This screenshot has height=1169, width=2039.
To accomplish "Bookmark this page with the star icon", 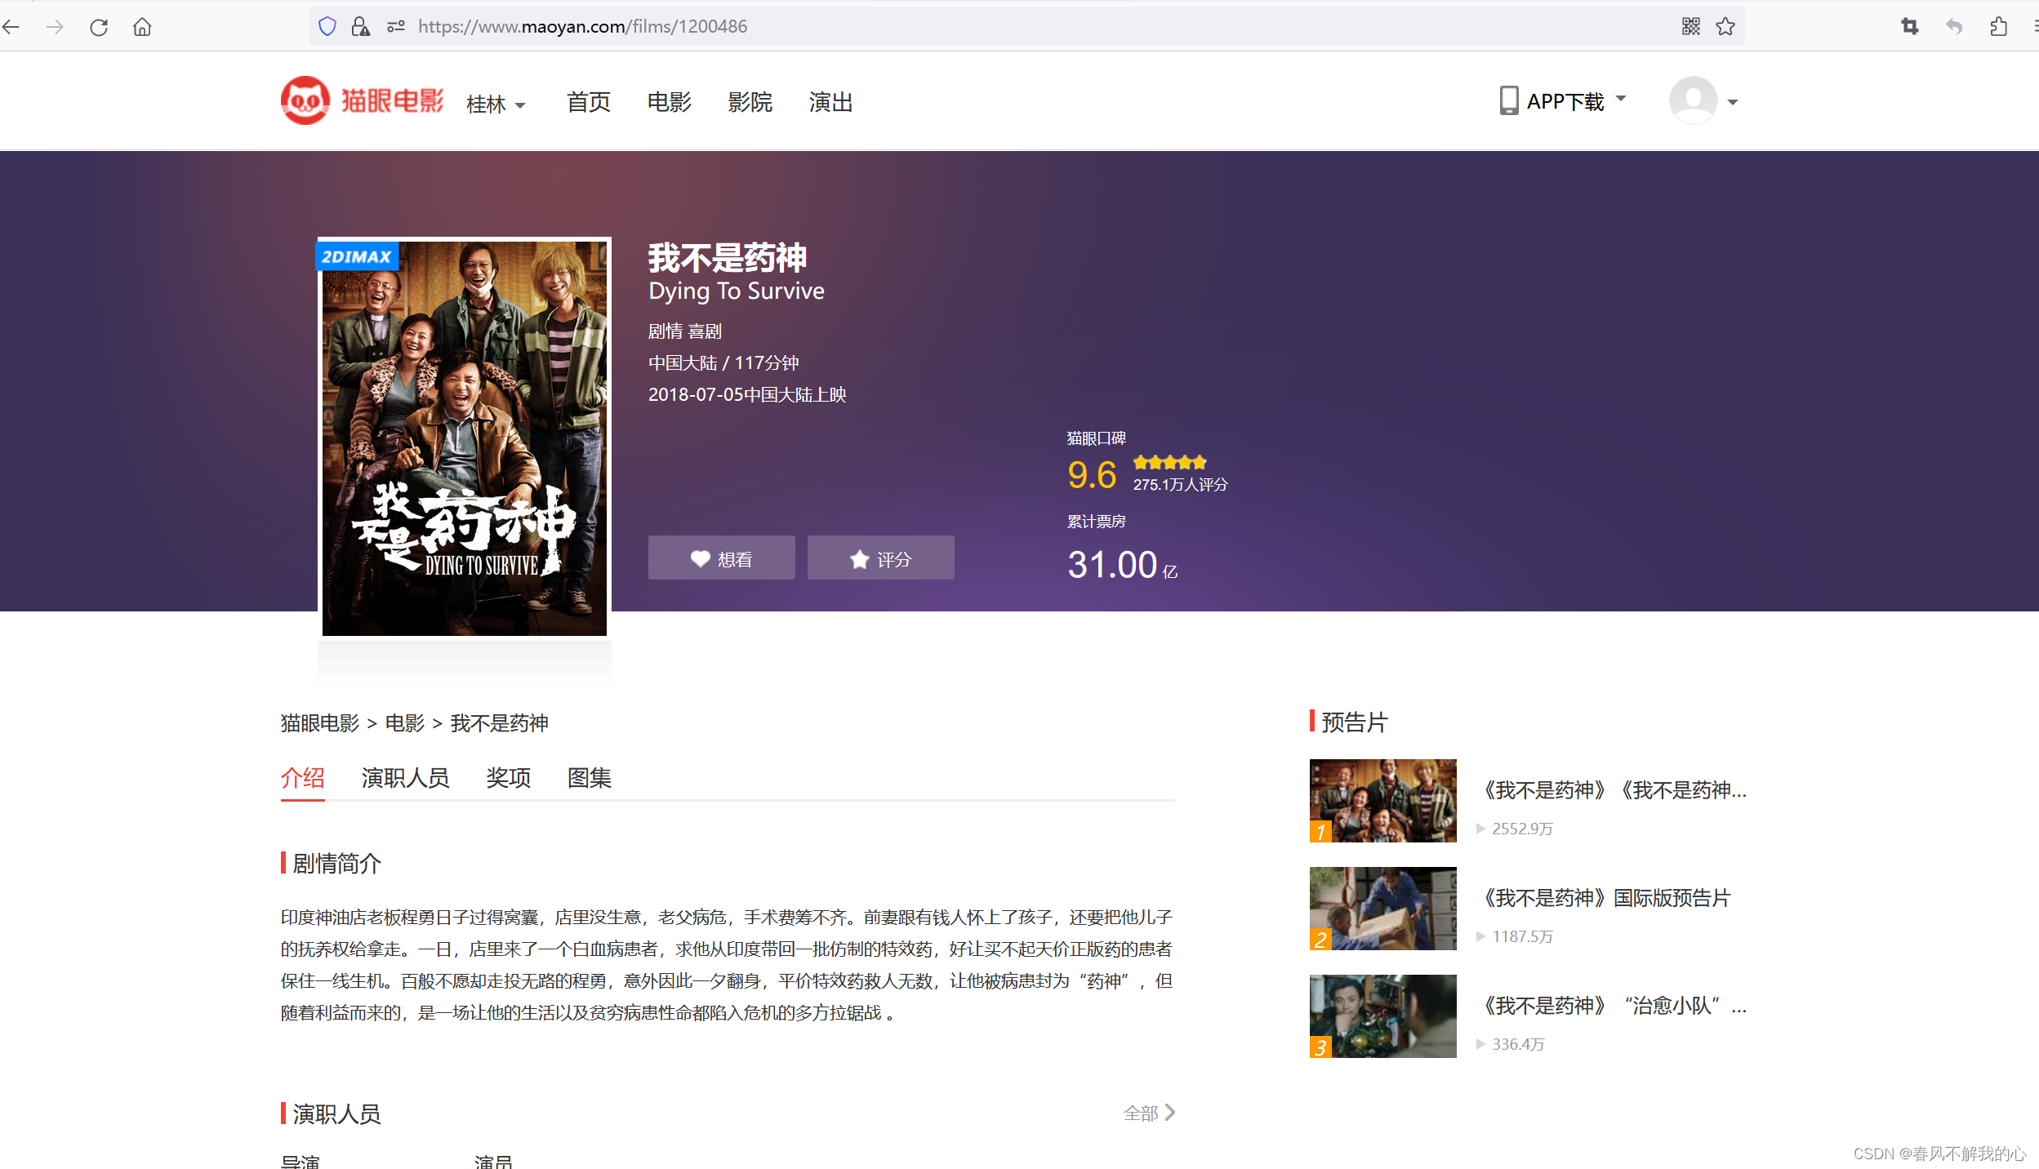I will pyautogui.click(x=1725, y=26).
